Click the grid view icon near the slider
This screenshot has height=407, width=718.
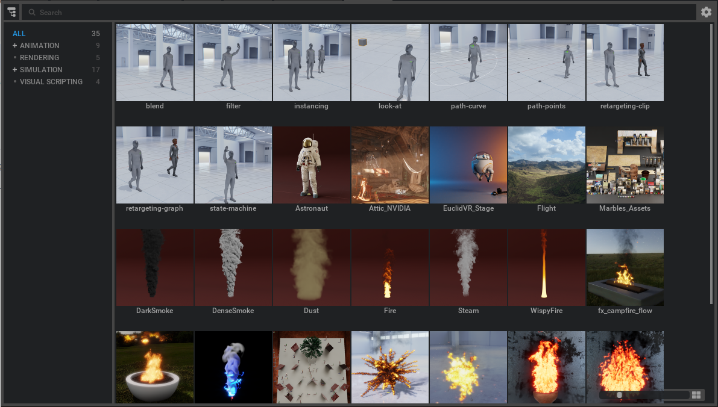696,395
